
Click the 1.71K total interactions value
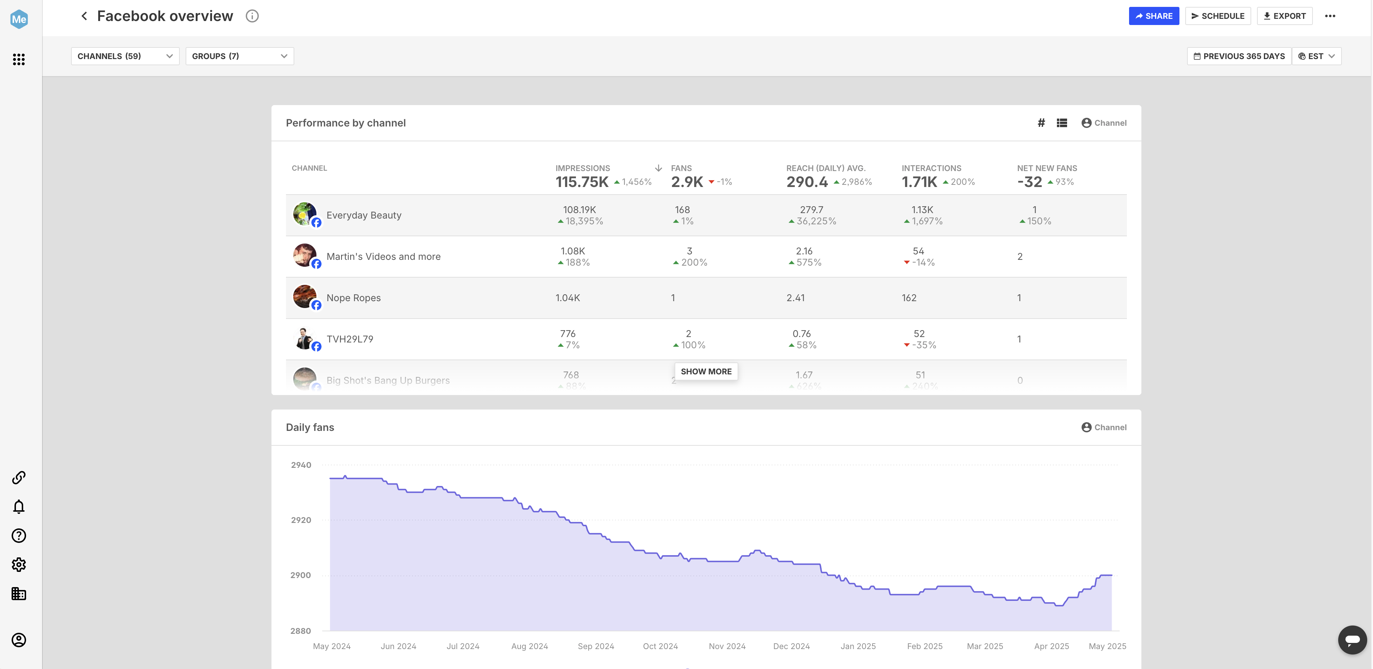[920, 182]
